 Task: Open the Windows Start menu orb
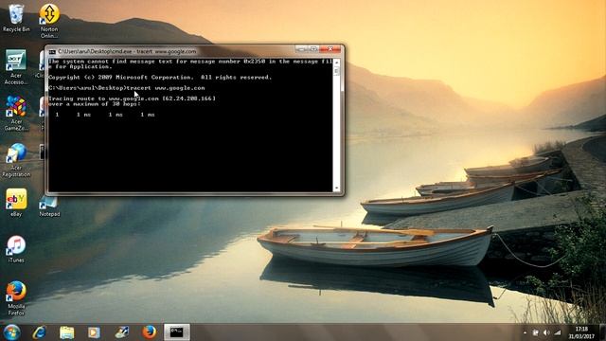(11, 332)
